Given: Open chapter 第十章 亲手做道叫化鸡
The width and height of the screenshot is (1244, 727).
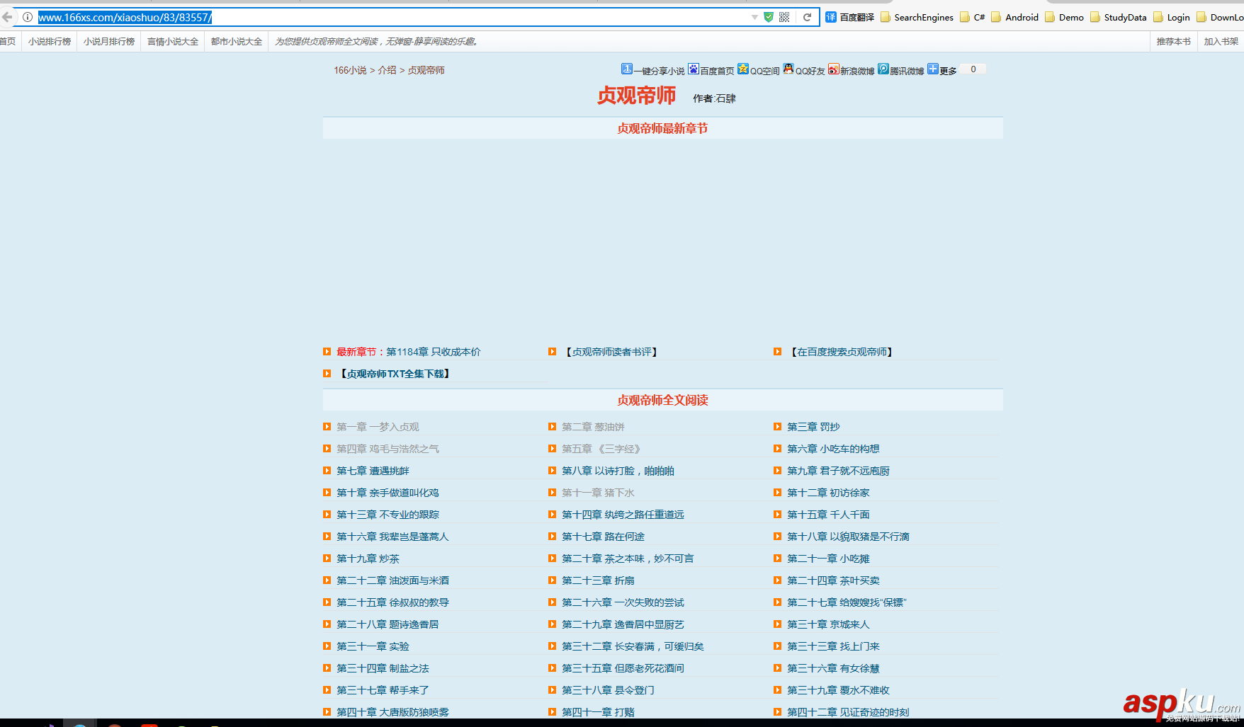Looking at the screenshot, I should (388, 493).
